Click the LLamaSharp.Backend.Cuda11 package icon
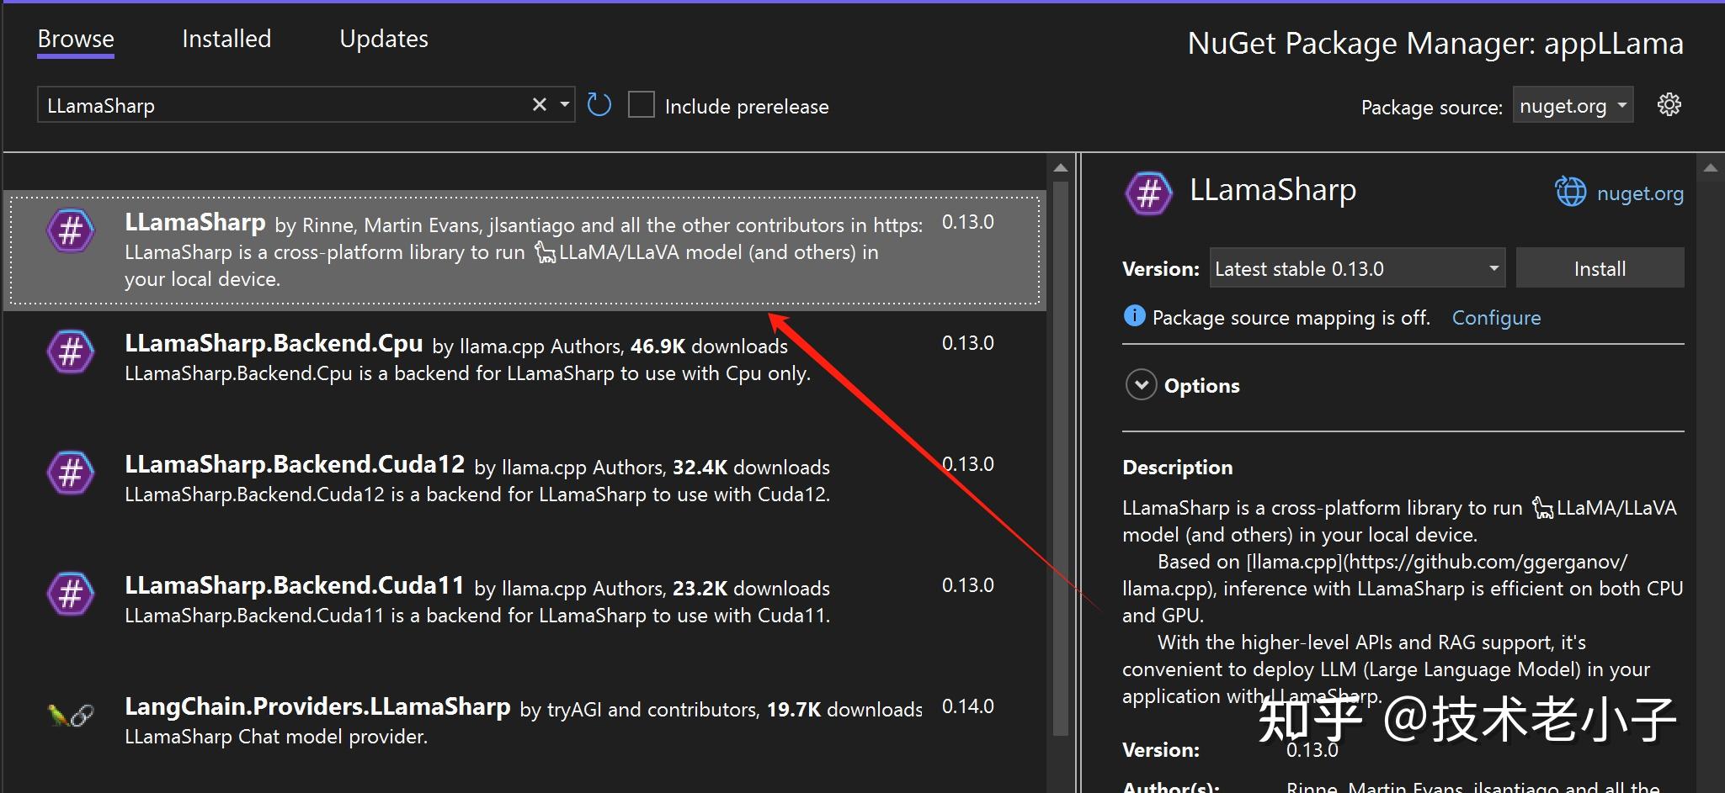The width and height of the screenshot is (1725, 793). [71, 594]
